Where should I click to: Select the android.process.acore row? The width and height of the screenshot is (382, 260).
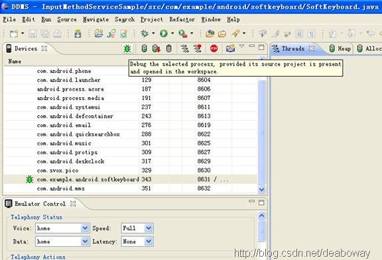pyautogui.click(x=131, y=89)
